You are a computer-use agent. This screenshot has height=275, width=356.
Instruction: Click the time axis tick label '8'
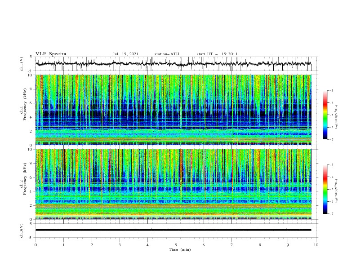point(260,245)
